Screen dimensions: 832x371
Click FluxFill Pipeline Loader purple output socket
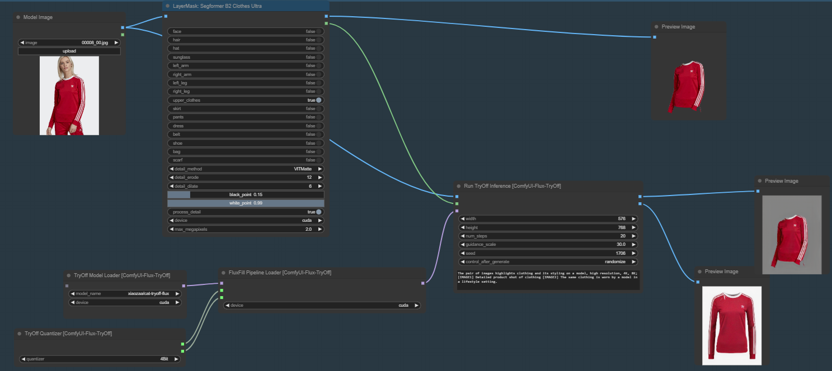422,283
